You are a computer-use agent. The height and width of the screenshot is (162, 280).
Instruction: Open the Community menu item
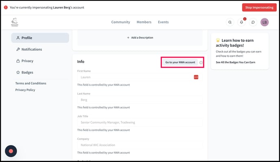point(121,22)
